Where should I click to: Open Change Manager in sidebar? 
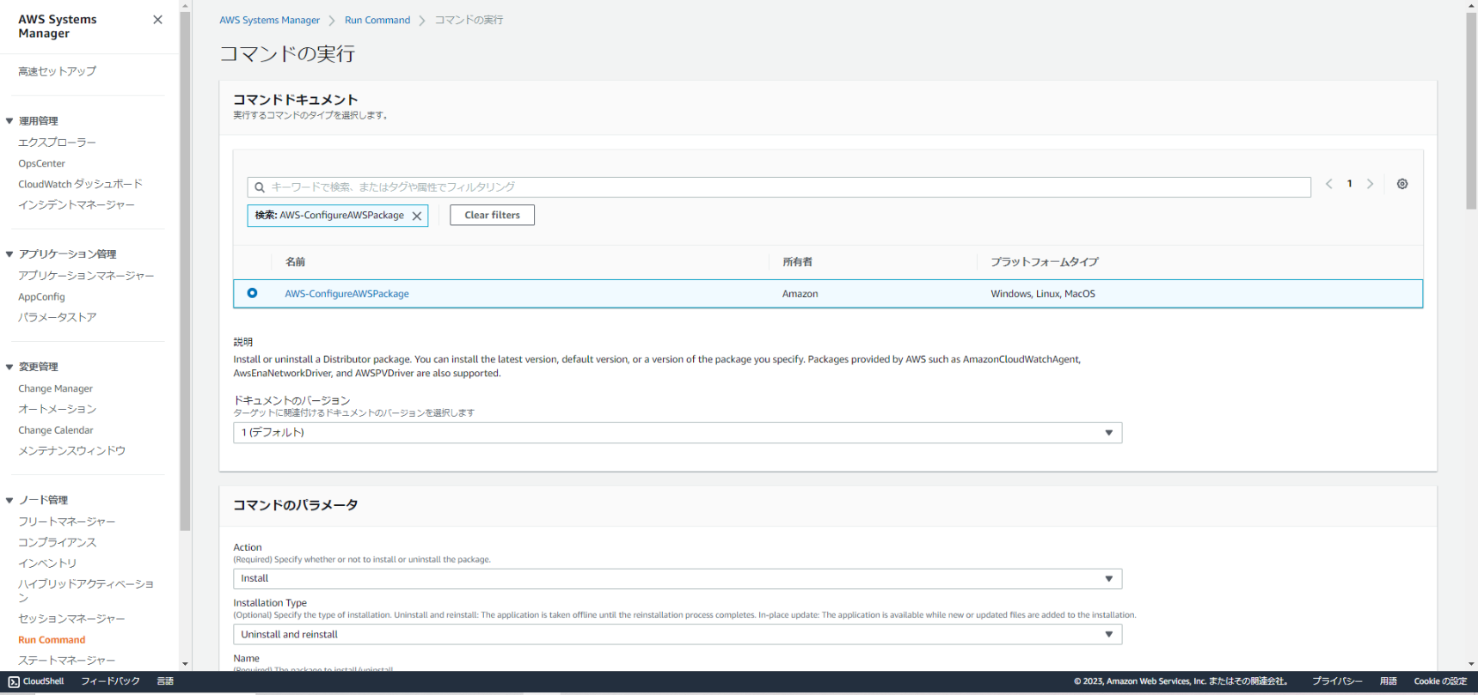coord(55,388)
